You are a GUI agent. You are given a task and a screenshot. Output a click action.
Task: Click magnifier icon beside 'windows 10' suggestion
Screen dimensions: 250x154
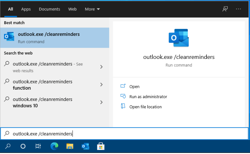[x=7, y=99]
